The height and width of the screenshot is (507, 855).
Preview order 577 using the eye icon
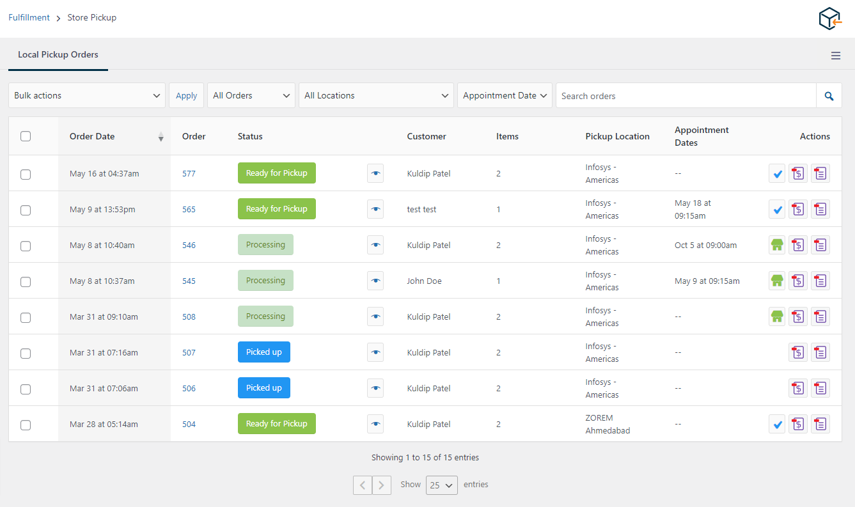tap(375, 173)
